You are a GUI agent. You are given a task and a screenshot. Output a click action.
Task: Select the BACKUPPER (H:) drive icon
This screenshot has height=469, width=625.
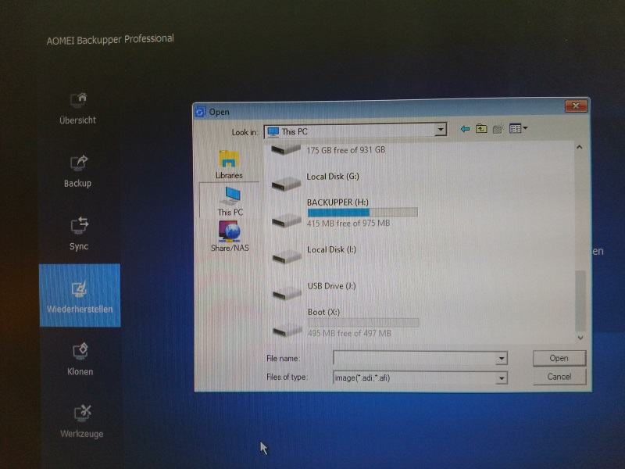tap(287, 220)
